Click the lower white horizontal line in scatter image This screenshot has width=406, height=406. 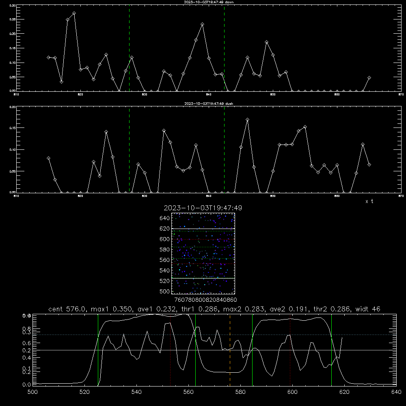tap(203, 278)
